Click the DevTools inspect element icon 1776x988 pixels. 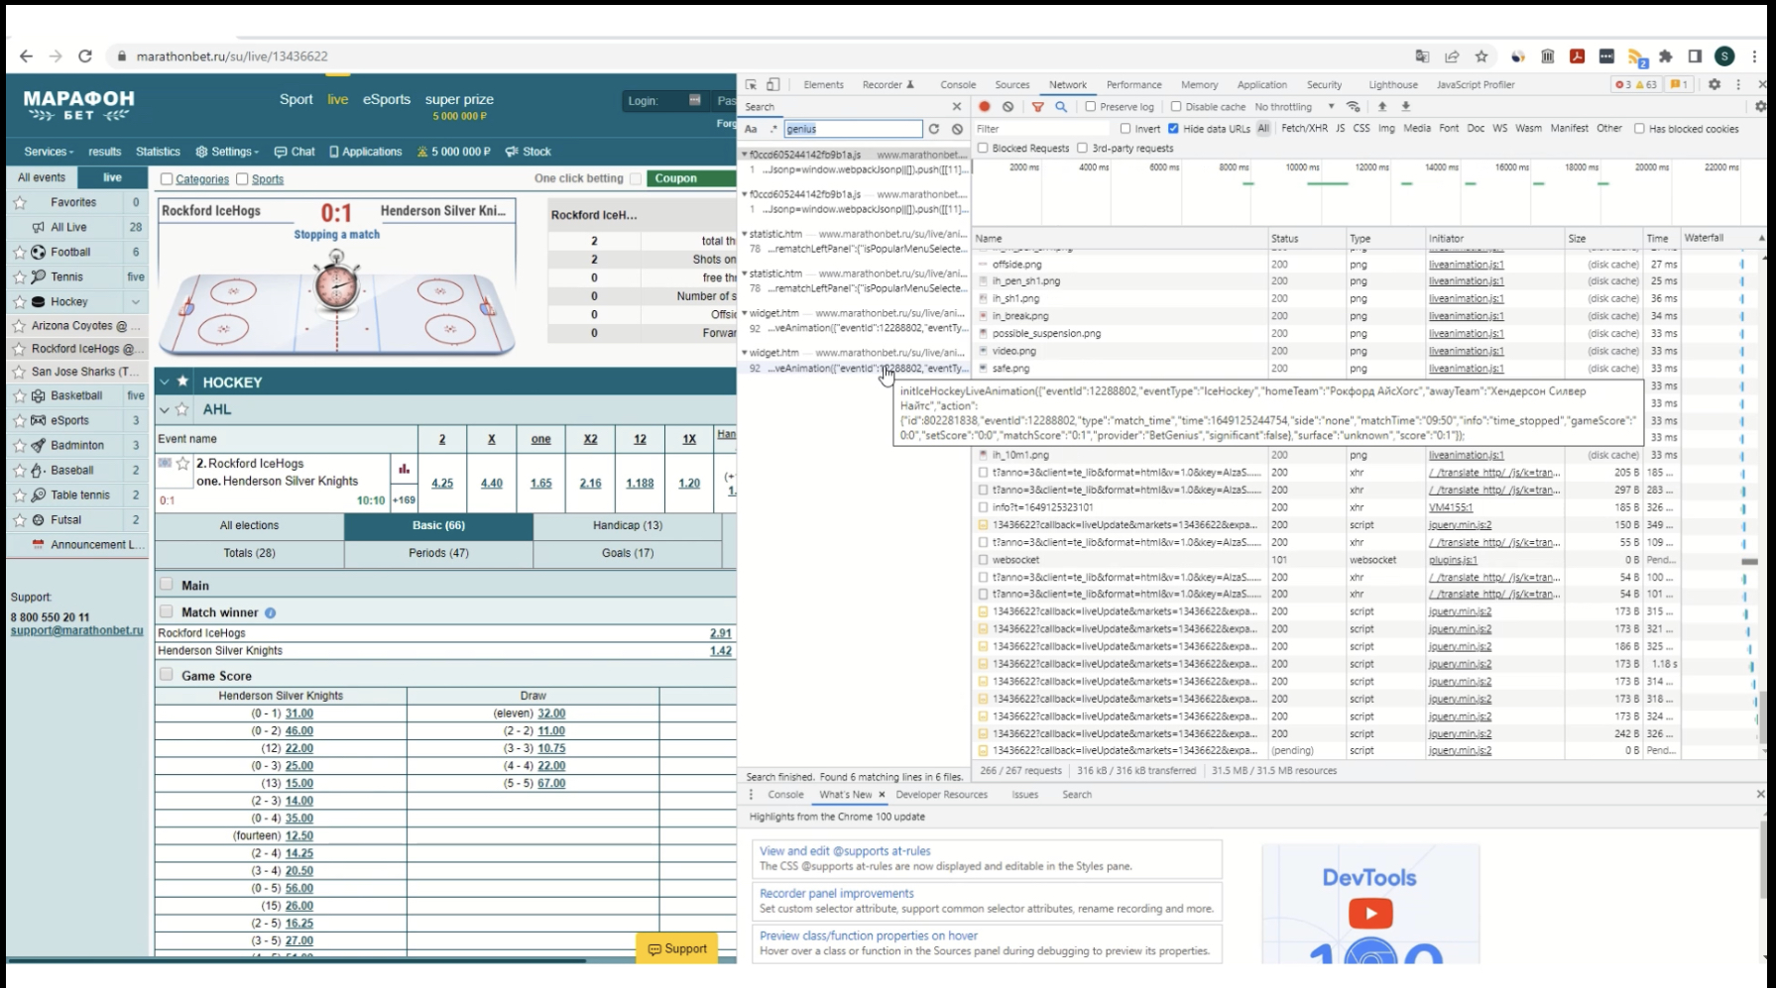[751, 84]
